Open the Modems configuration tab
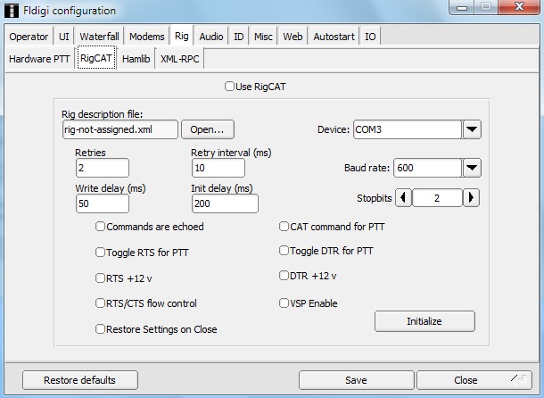The image size is (544, 398). (x=146, y=37)
